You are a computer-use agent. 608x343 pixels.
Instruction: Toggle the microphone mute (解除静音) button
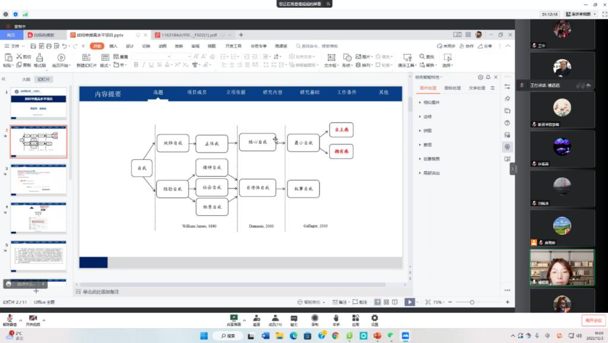[x=9, y=319]
